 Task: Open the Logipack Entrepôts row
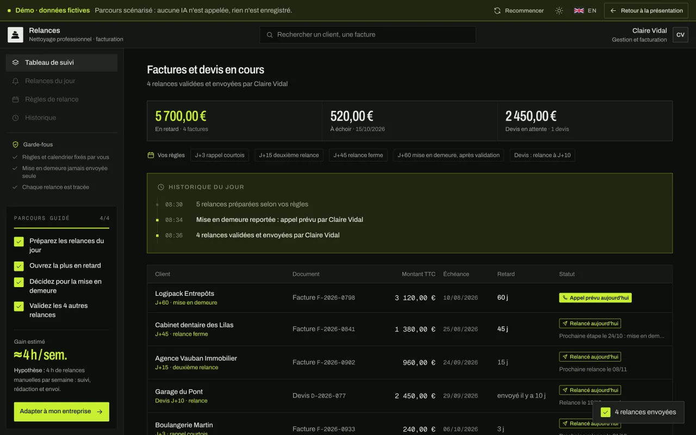[x=409, y=298]
